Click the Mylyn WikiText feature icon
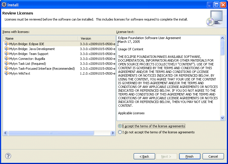 pyautogui.click(x=7, y=73)
